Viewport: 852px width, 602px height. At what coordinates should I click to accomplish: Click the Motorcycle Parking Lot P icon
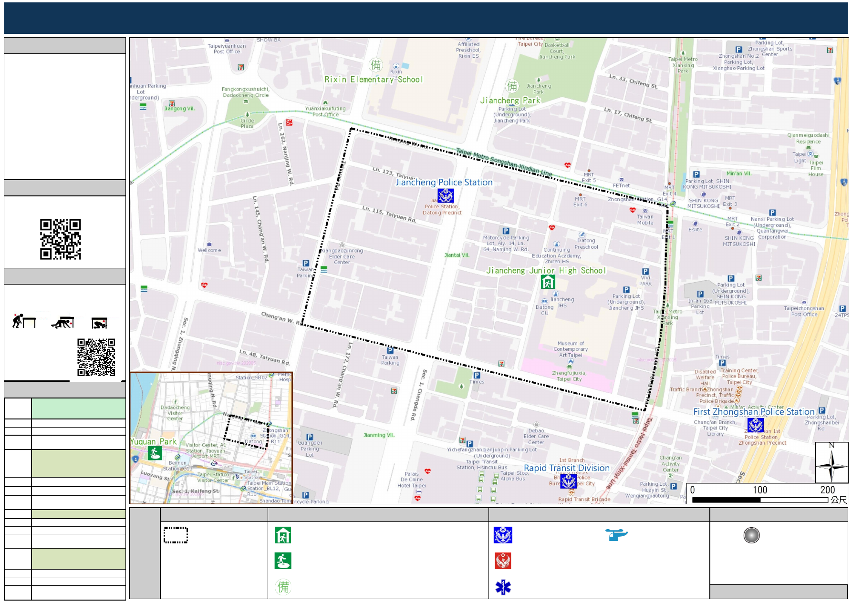tap(506, 231)
